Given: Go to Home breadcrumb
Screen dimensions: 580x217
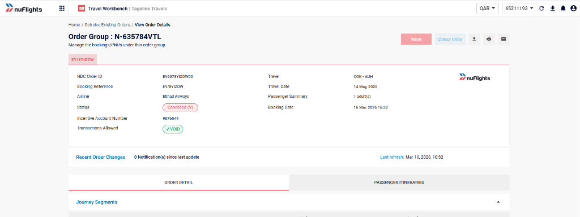Looking at the screenshot, I should (x=74, y=25).
